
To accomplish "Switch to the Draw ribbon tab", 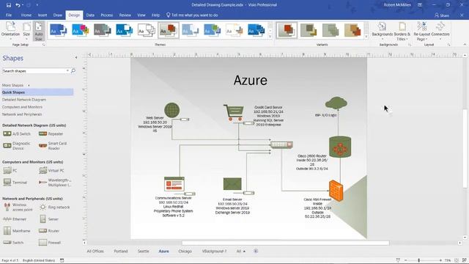I will click(58, 15).
